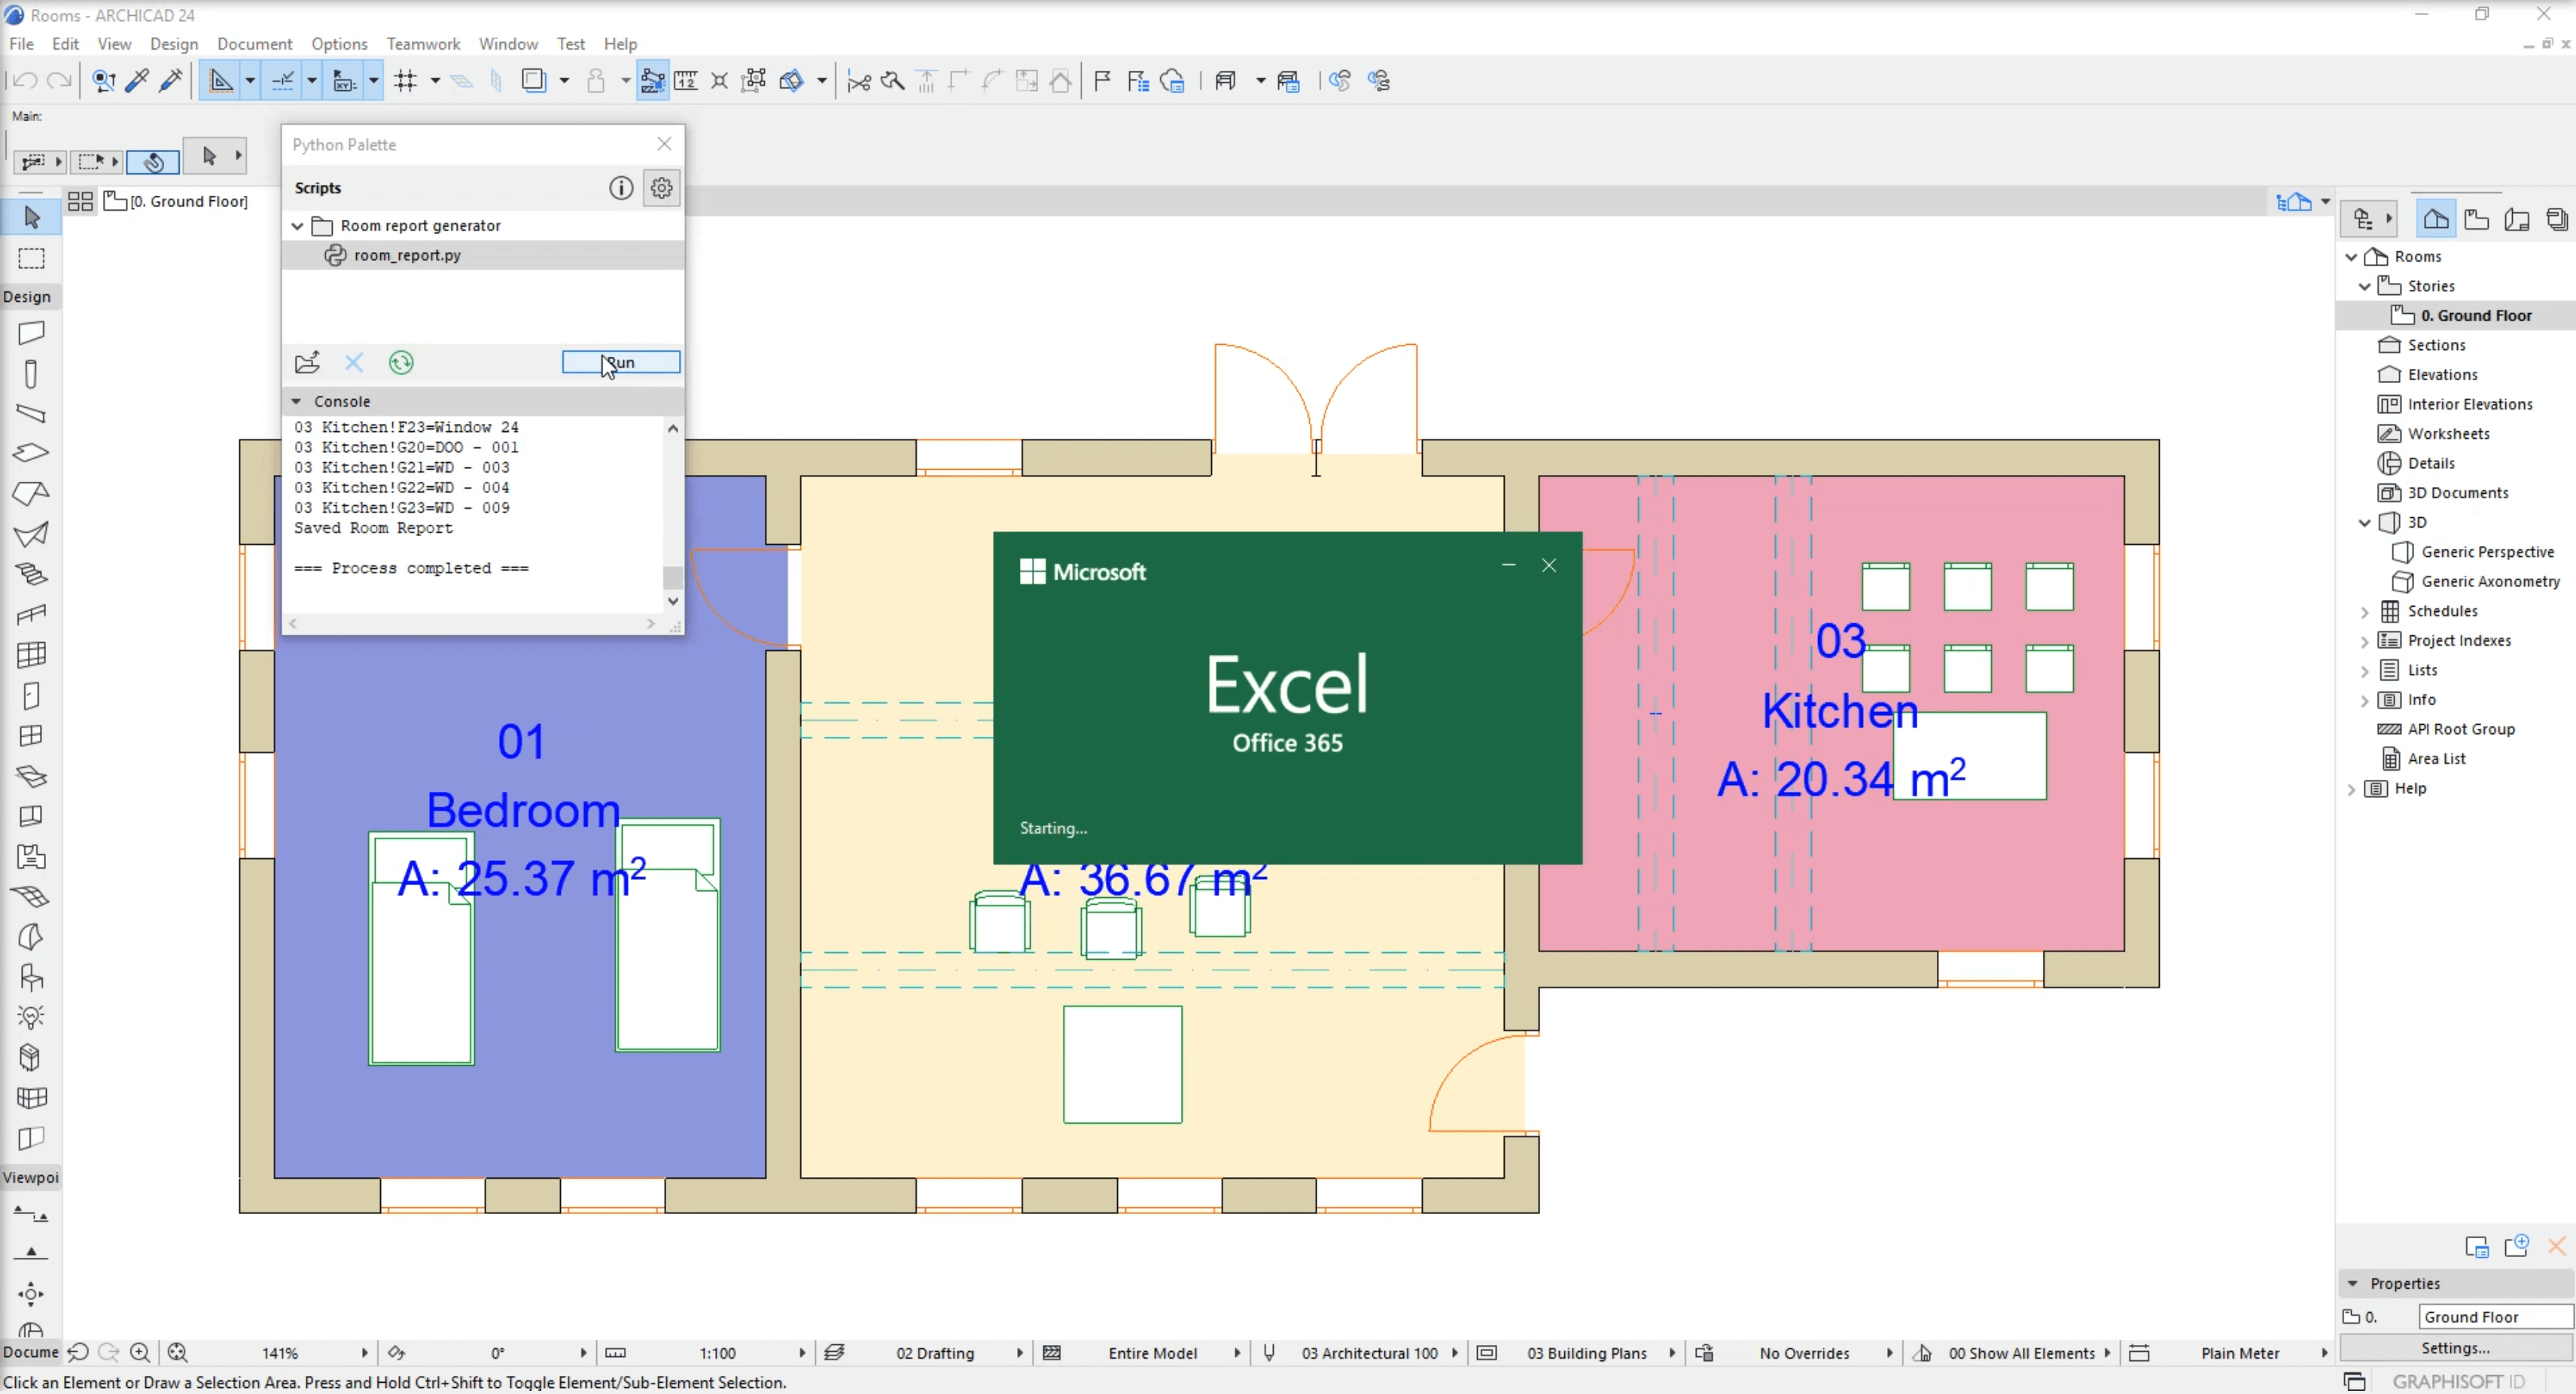
Task: Click the Python Palette info icon
Action: [x=620, y=188]
